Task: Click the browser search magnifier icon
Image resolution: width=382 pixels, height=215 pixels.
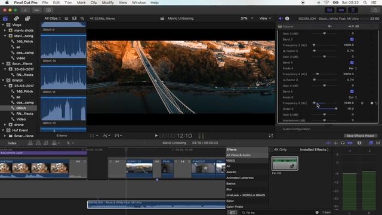Action: click(82, 19)
